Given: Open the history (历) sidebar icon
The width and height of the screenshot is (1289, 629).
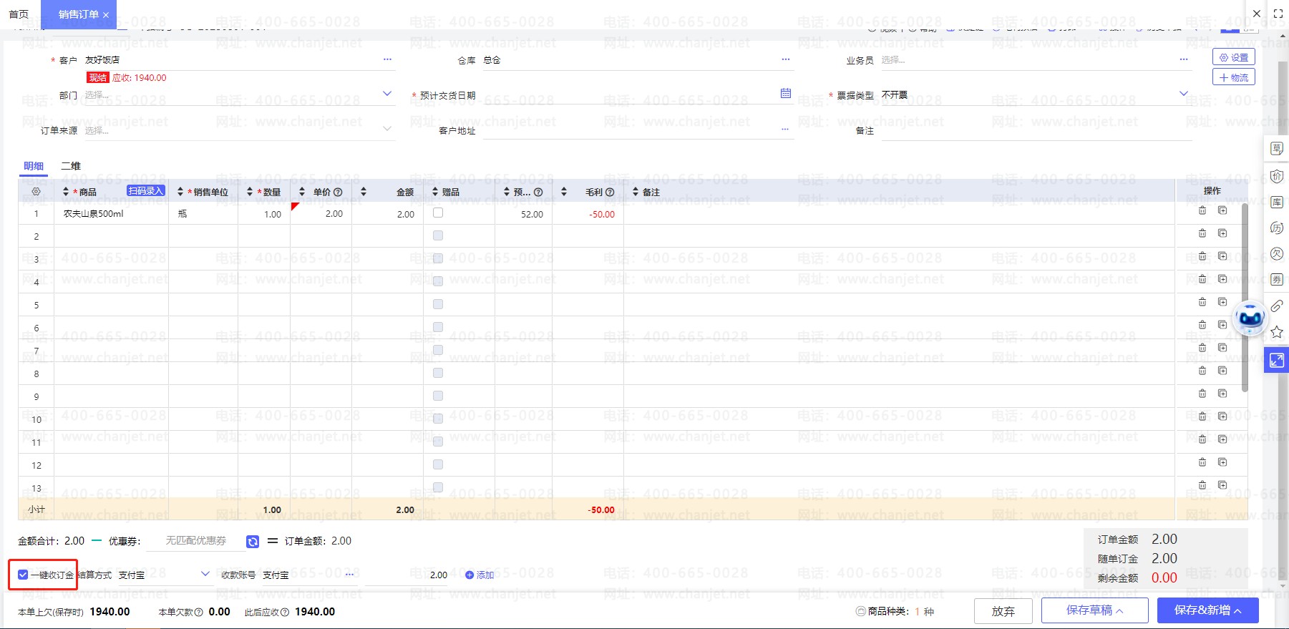Looking at the screenshot, I should (x=1277, y=228).
